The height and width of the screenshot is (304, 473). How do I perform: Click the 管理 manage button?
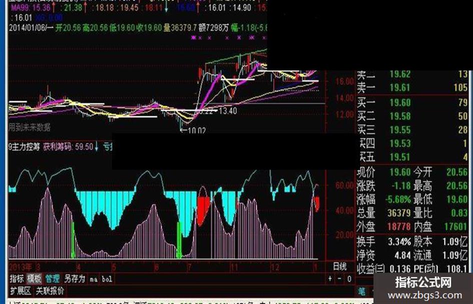pyautogui.click(x=53, y=279)
